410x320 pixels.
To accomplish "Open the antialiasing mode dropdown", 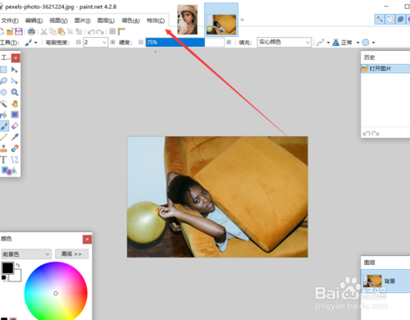I will (323, 43).
